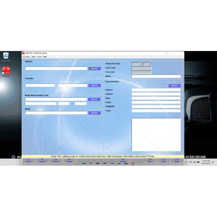
Task: Show hidden tray icons chevron
Action: [x=187, y=162]
